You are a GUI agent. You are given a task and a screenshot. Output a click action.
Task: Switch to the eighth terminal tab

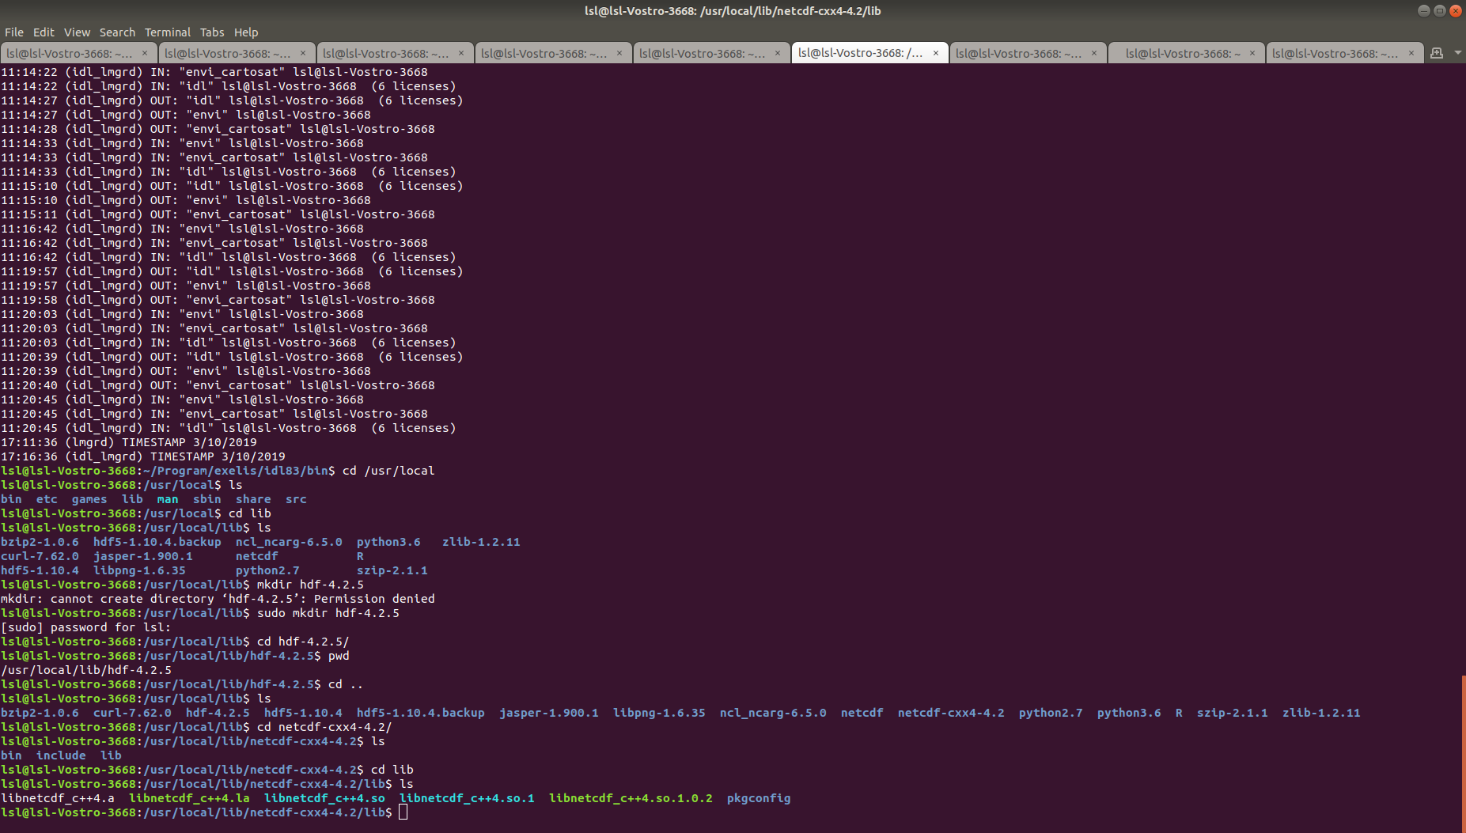(x=1183, y=53)
